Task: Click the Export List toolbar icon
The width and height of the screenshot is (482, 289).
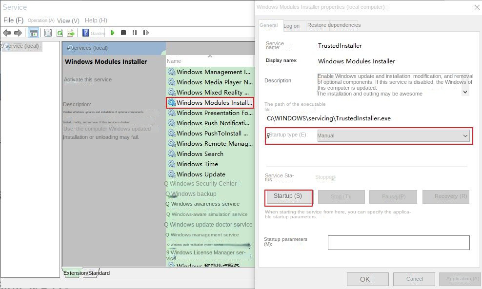Action: coord(71,33)
